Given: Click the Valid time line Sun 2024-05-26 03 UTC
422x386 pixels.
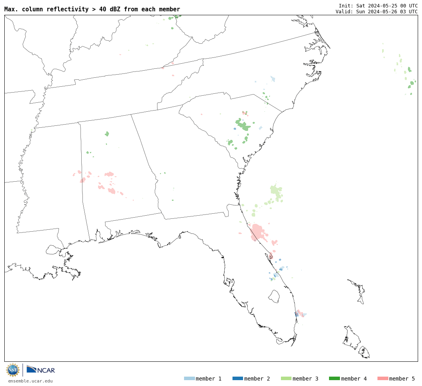Looking at the screenshot, I should [377, 12].
